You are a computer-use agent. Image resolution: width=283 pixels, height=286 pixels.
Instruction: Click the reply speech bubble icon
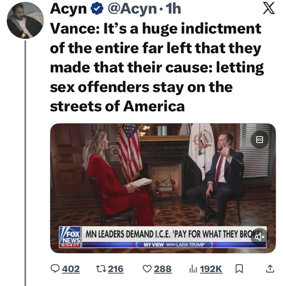coord(55,269)
